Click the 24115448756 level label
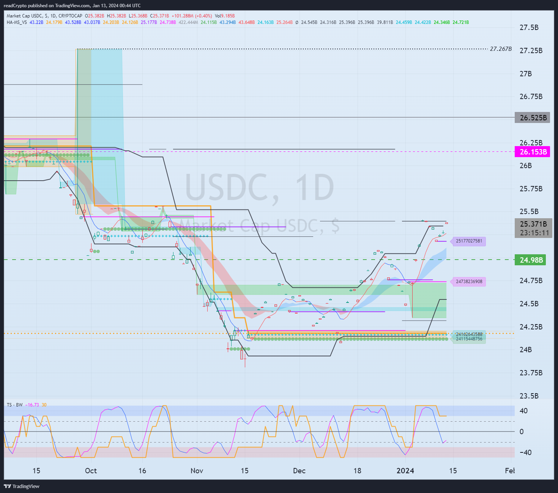Image resolution: width=558 pixels, height=493 pixels. pyautogui.click(x=469, y=339)
